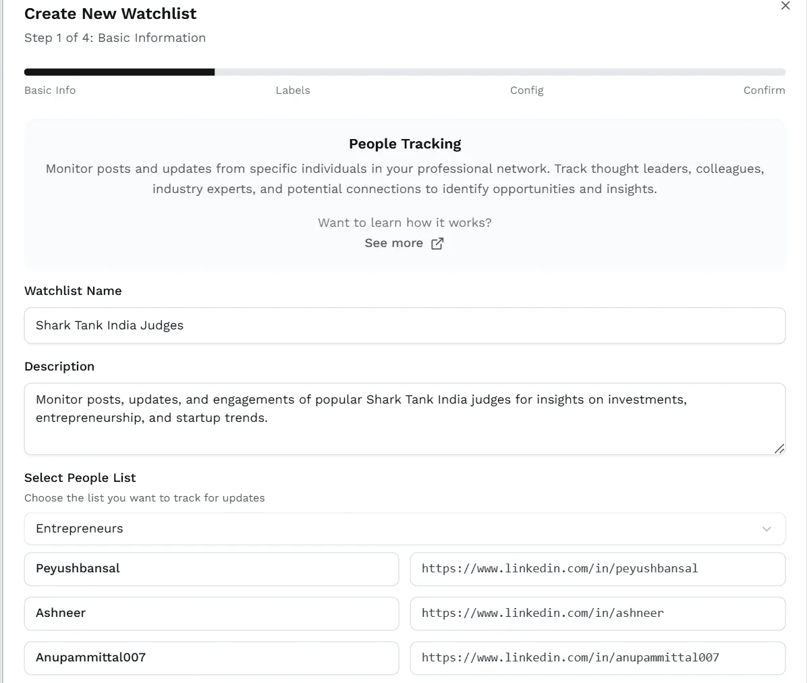The image size is (807, 683).
Task: Click 'Want to learn how it works?' text
Action: (405, 222)
